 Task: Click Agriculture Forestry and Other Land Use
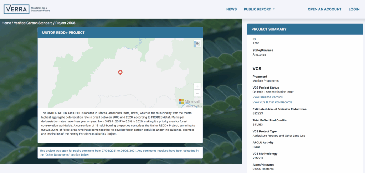point(279,136)
